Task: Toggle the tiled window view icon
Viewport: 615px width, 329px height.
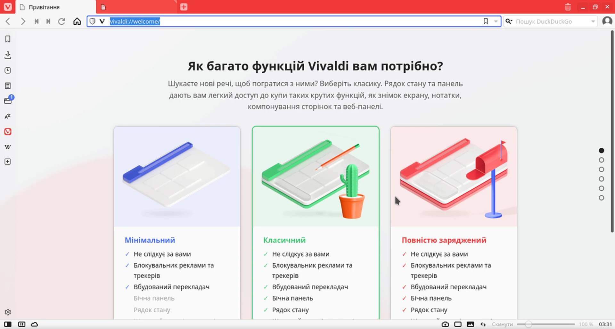Action: pos(458,324)
